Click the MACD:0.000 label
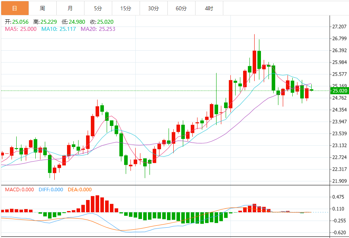 pos(19,190)
